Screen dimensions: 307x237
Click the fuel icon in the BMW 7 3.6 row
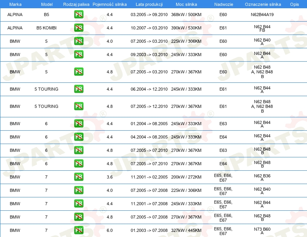79,177
